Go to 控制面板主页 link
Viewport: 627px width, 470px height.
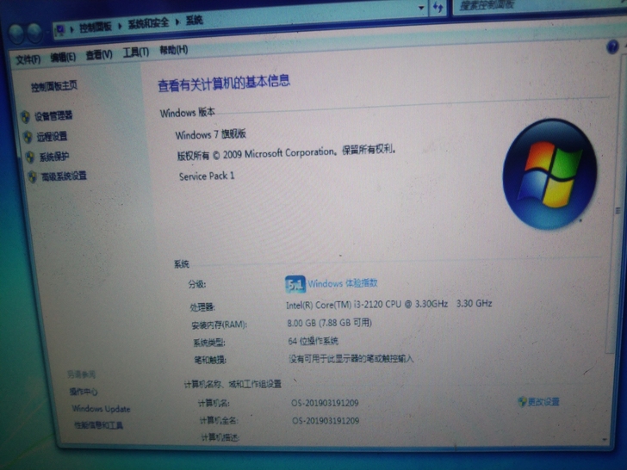coord(54,86)
